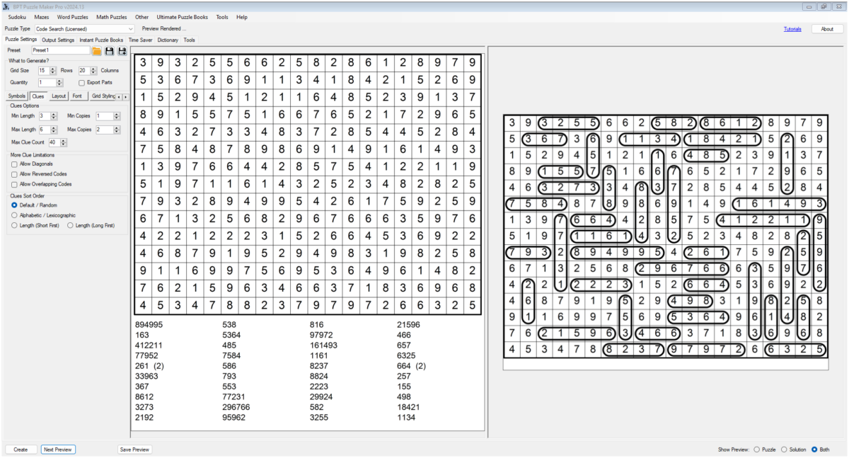Show Solution only in preview

coord(784,449)
